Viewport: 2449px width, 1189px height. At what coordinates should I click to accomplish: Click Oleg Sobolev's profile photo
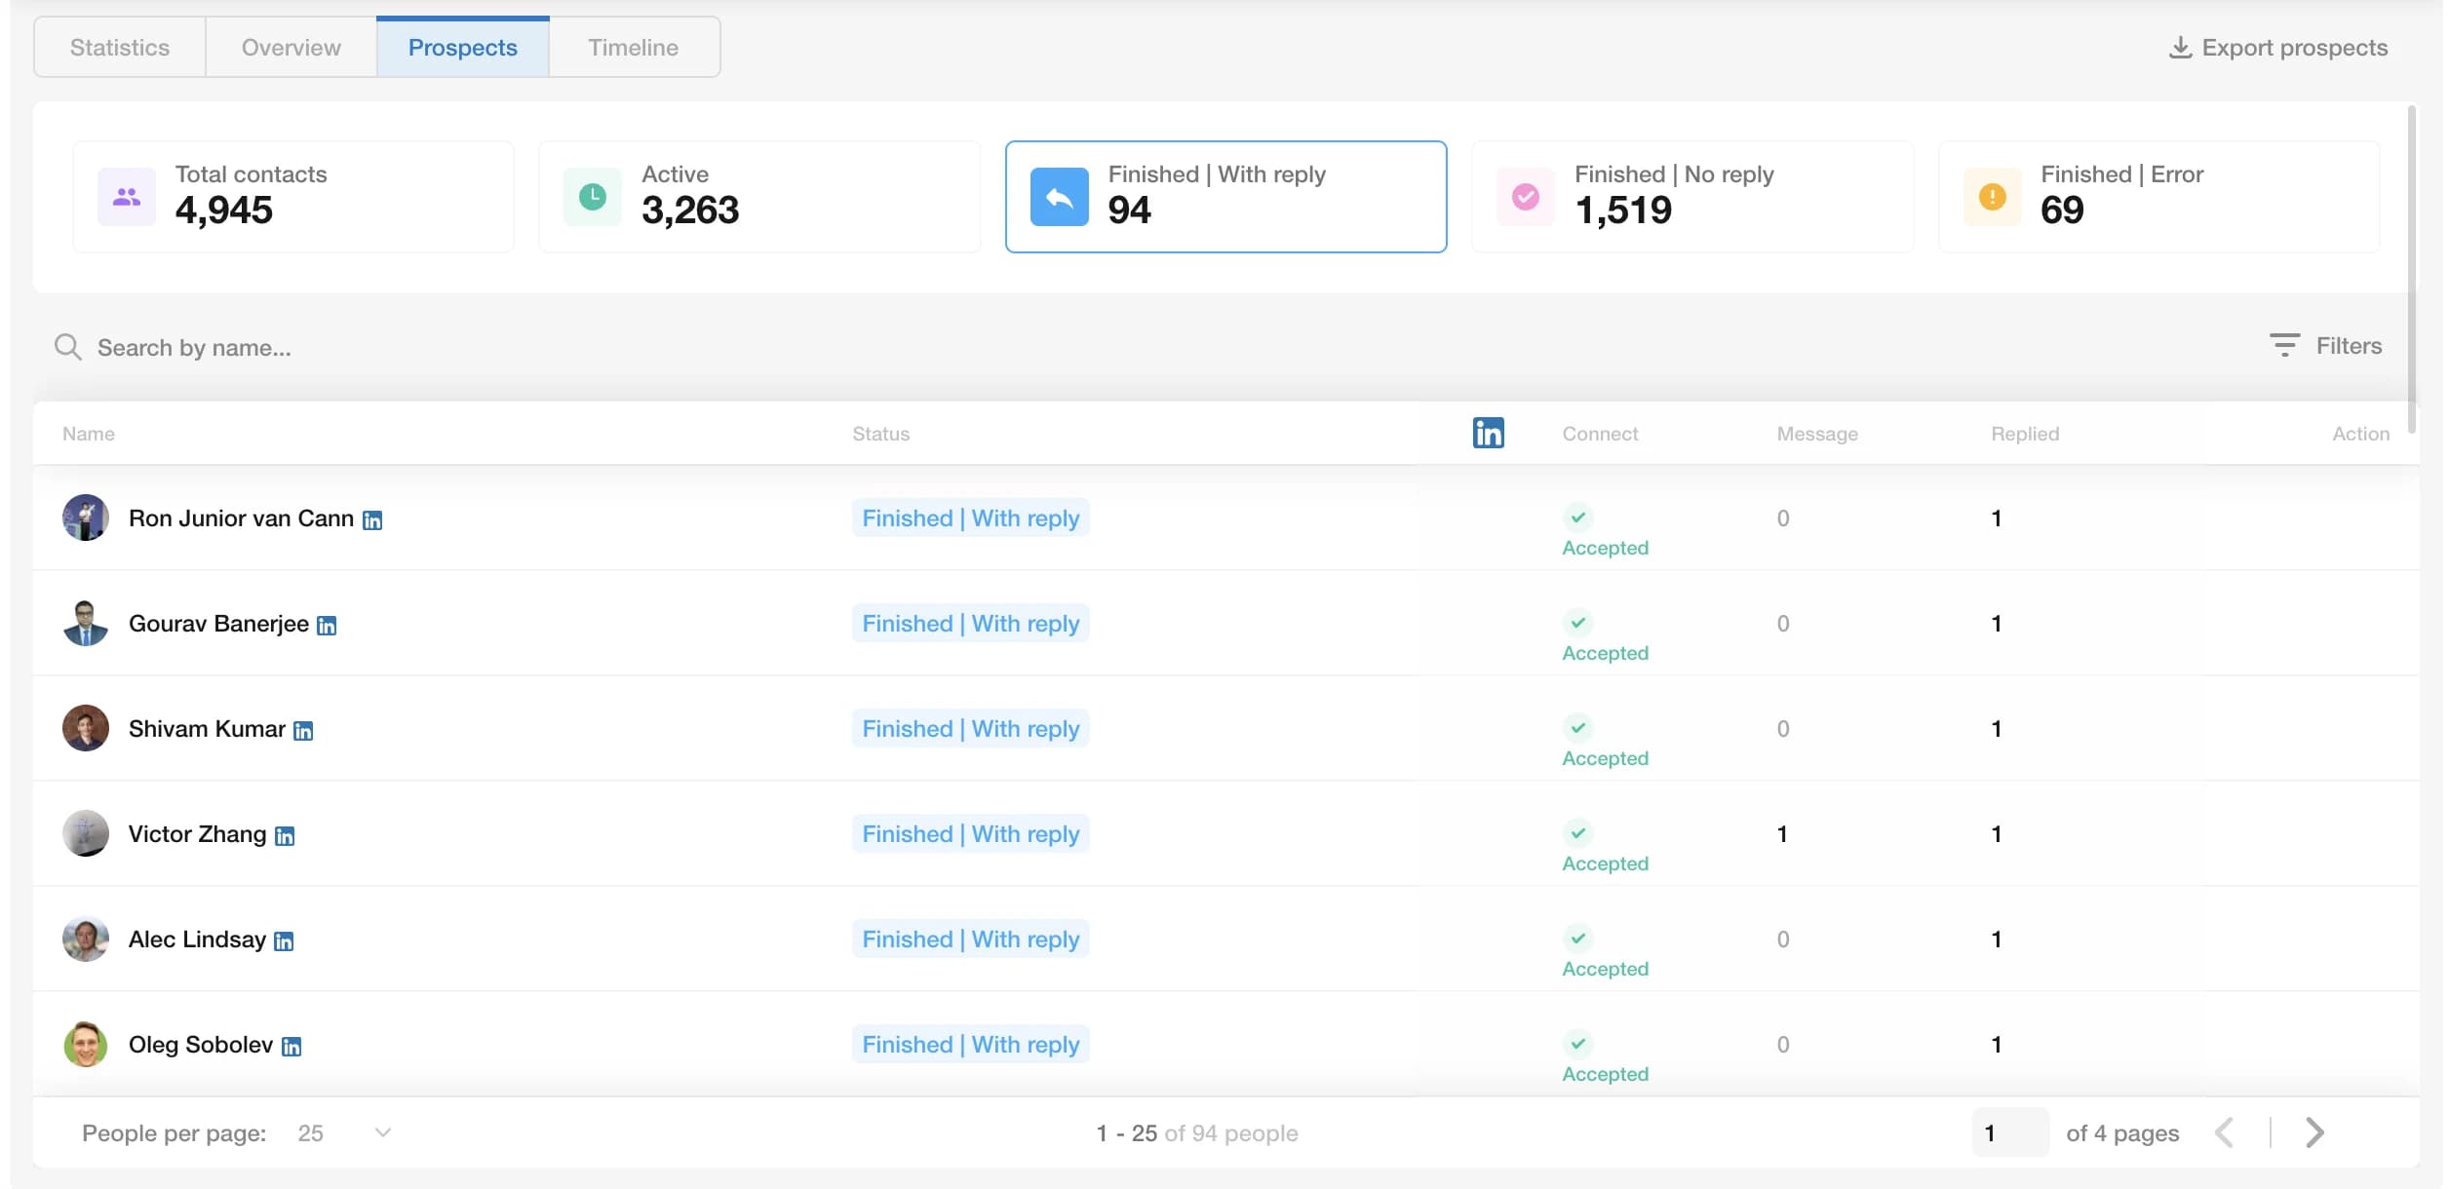coord(85,1044)
